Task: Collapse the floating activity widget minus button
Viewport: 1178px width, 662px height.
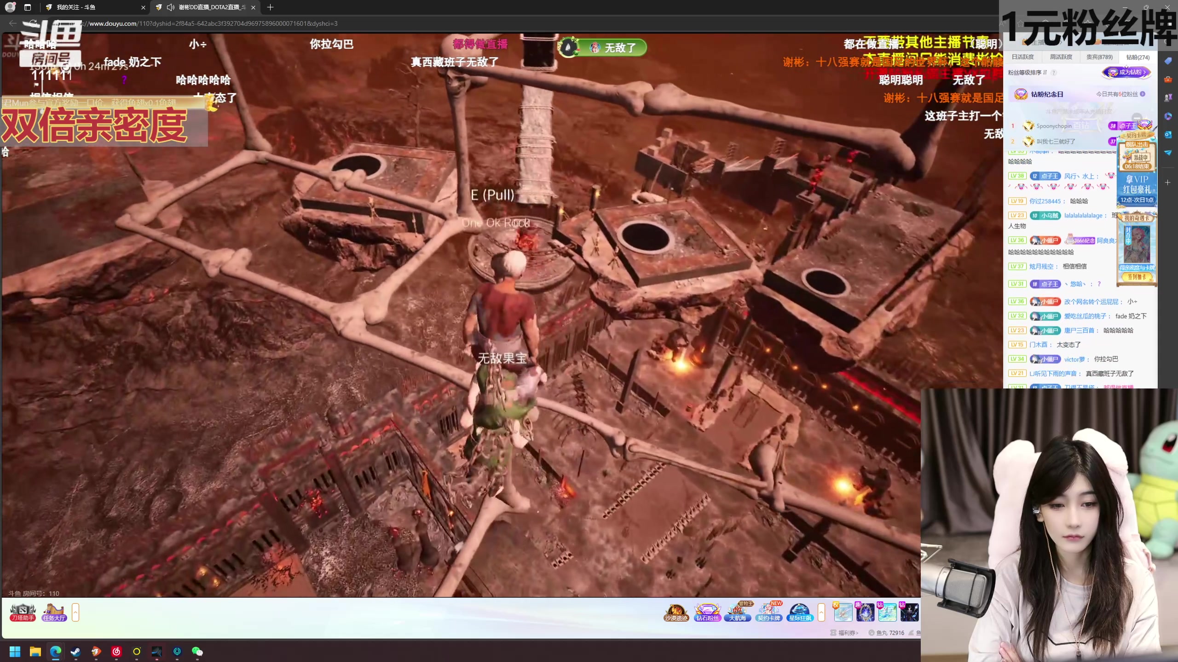Action: click(1137, 118)
